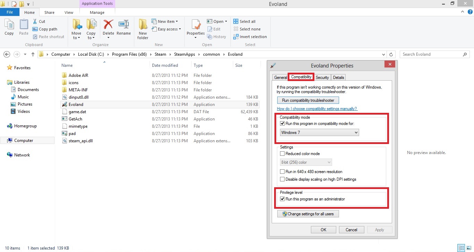Open the address bar history dropdown
The width and height of the screenshot is (474, 252).
[383, 54]
